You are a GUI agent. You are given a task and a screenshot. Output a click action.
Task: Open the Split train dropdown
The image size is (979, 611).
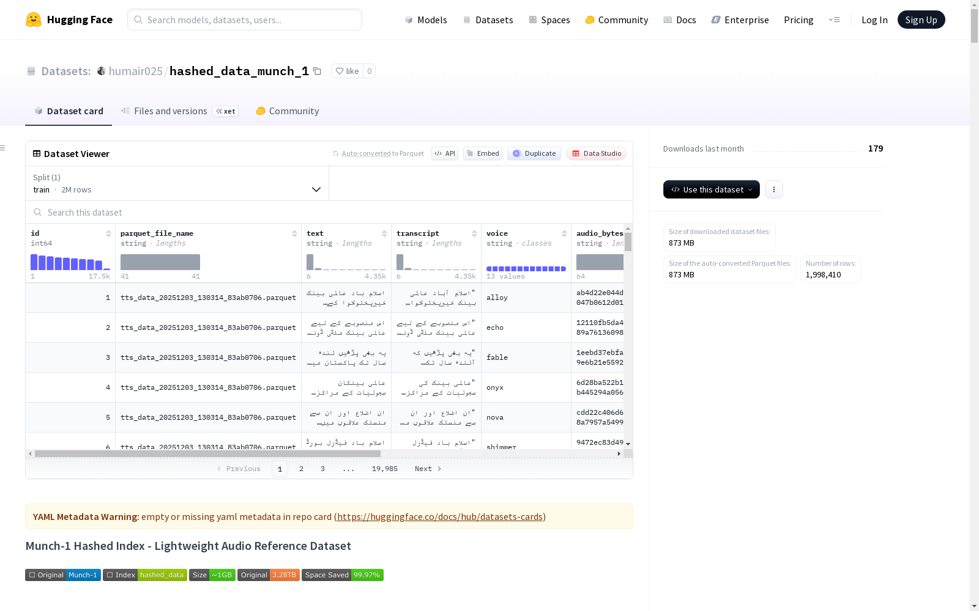(177, 183)
